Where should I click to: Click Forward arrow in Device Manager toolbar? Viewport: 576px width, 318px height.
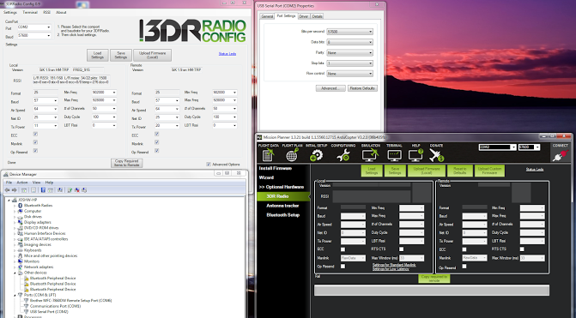click(x=15, y=190)
